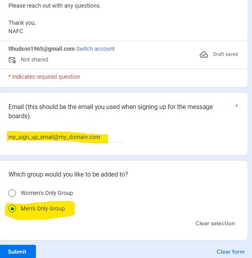Click the Clear form link
Viewport: 252px width, 258px height.
tap(230, 252)
